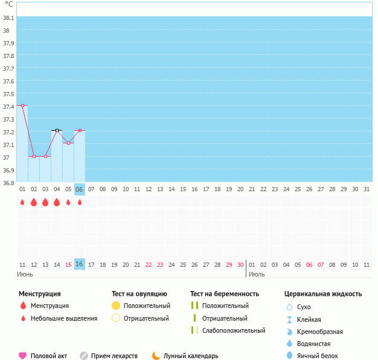The height and width of the screenshot is (360, 378).
Task: Select the Яичный белок fluid icon
Action: (289, 356)
